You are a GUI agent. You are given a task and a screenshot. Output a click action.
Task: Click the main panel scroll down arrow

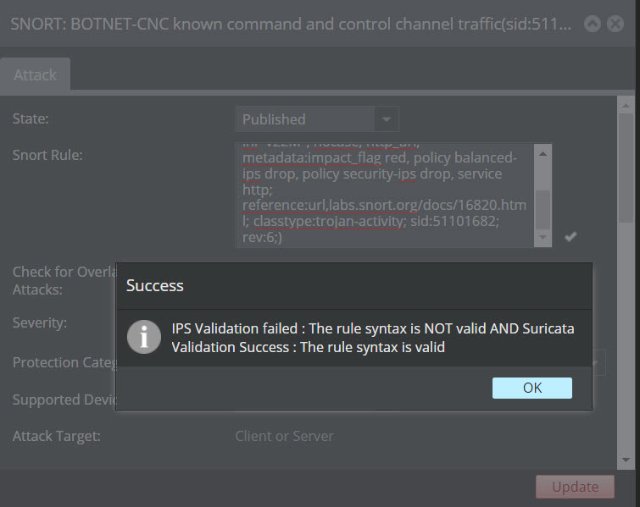point(626,460)
